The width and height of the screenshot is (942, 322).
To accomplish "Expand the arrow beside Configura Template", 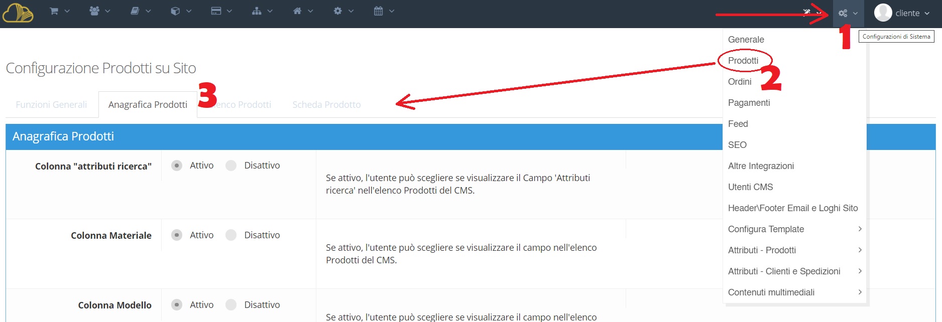I will 860,229.
